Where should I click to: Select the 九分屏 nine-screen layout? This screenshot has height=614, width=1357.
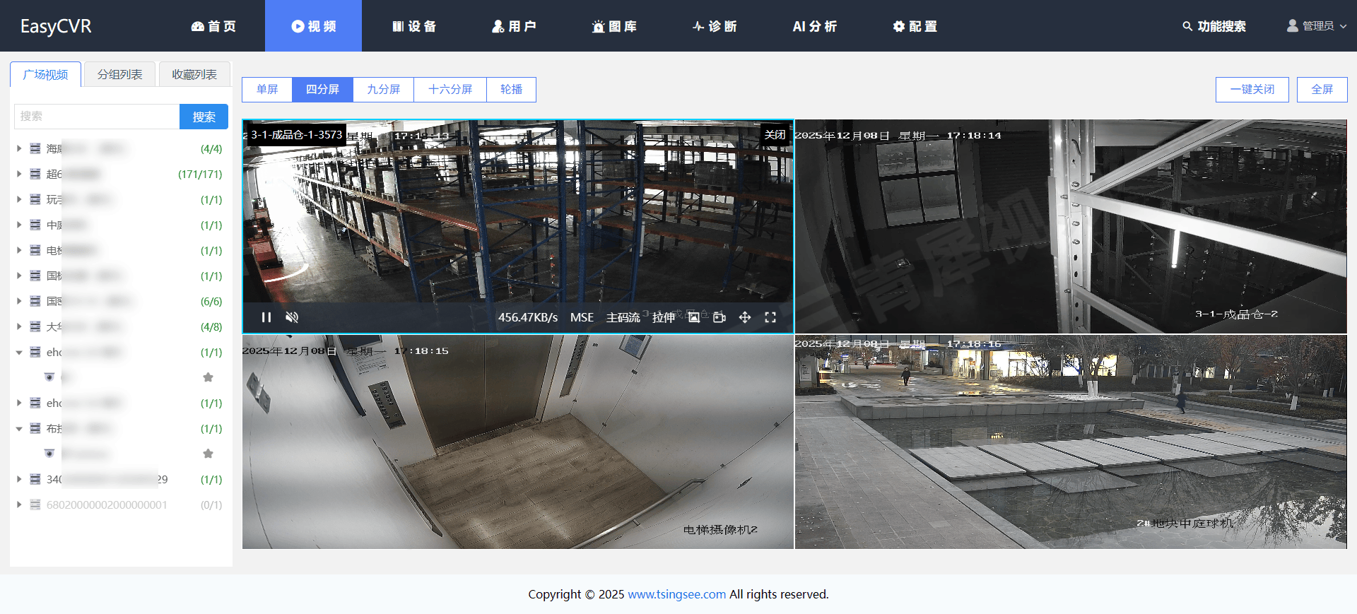383,90
